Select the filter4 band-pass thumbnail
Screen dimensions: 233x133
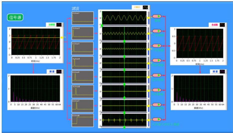click(x=83, y=63)
